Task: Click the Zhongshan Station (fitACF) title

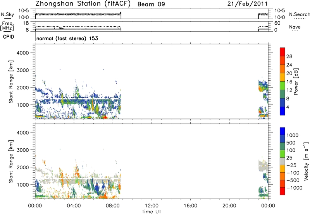Action: [83, 4]
